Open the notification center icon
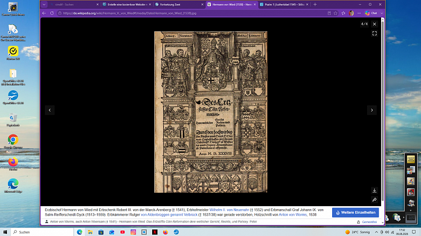 (x=414, y=232)
